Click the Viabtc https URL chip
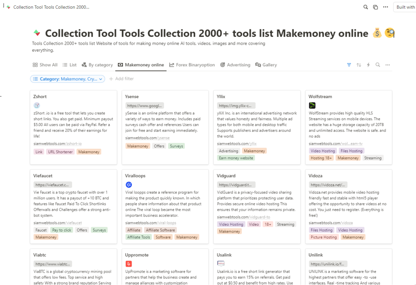This screenshot has height=285, width=416. 53,264
